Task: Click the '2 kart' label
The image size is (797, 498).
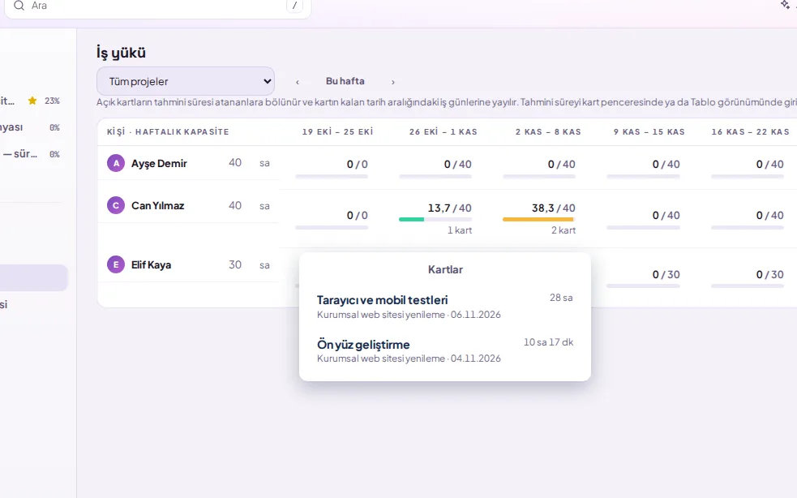Action: pyautogui.click(x=563, y=230)
